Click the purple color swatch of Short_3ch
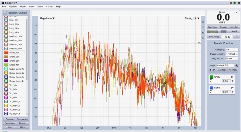Image resolution: width=241 pixels, height=132 pixels. point(6,61)
